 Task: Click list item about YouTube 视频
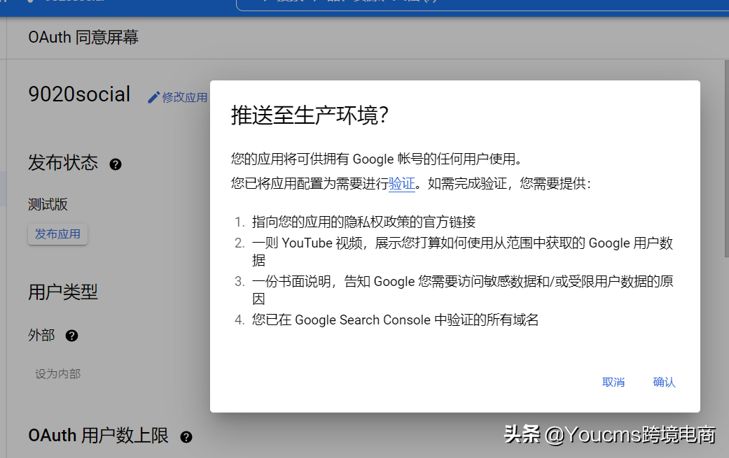(x=462, y=252)
